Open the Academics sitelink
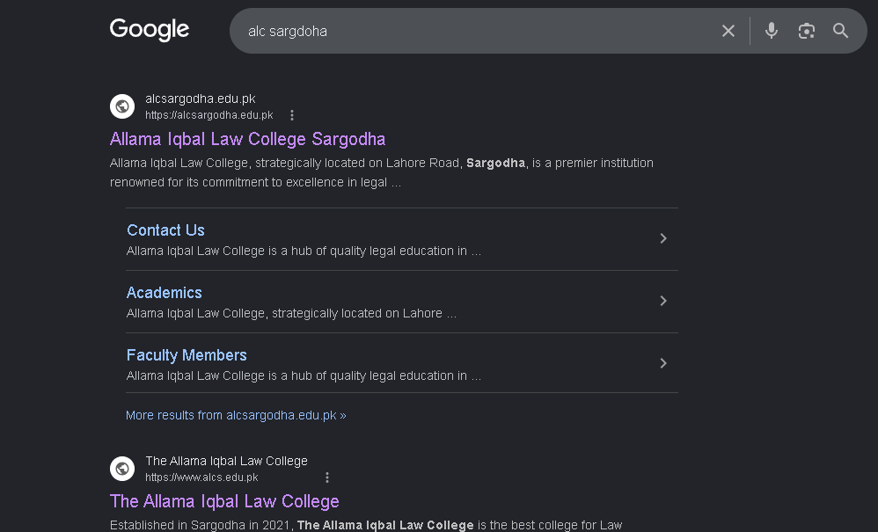878x532 pixels. [x=164, y=293]
